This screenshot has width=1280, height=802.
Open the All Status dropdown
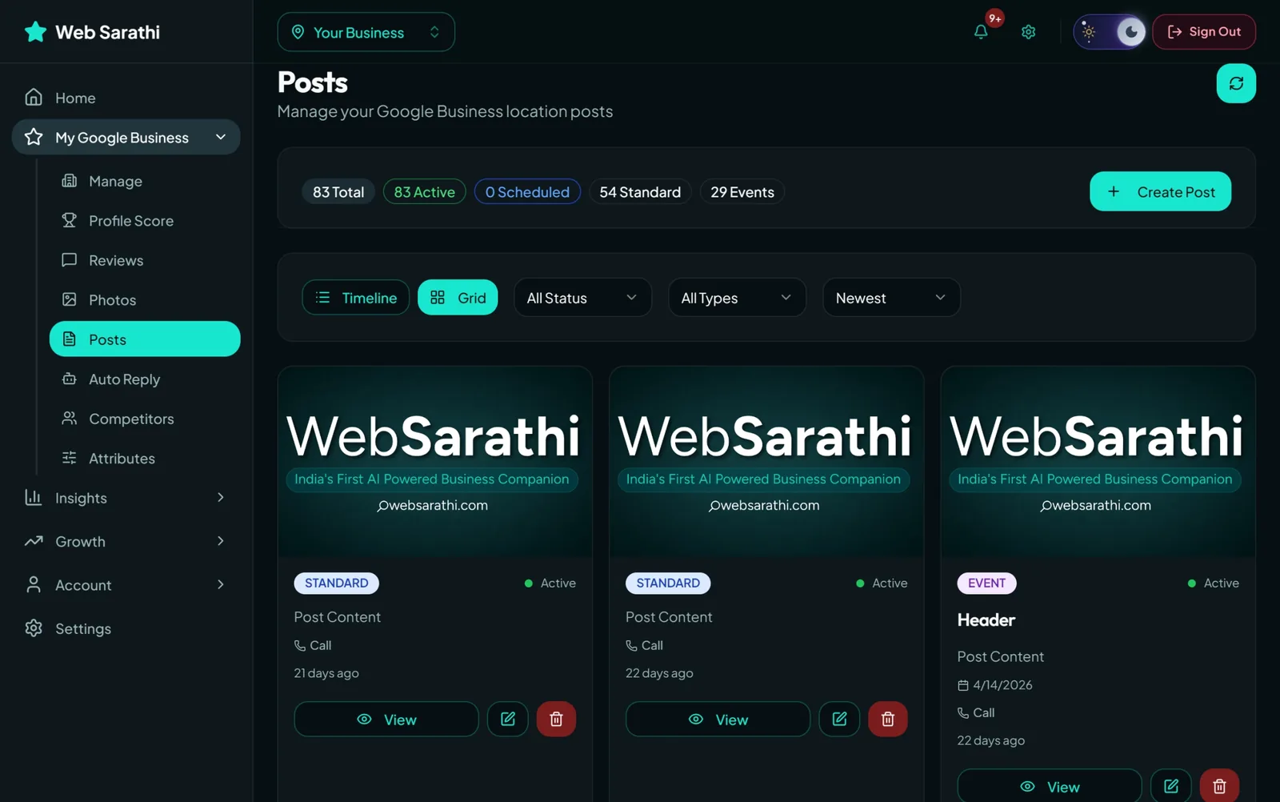point(582,298)
